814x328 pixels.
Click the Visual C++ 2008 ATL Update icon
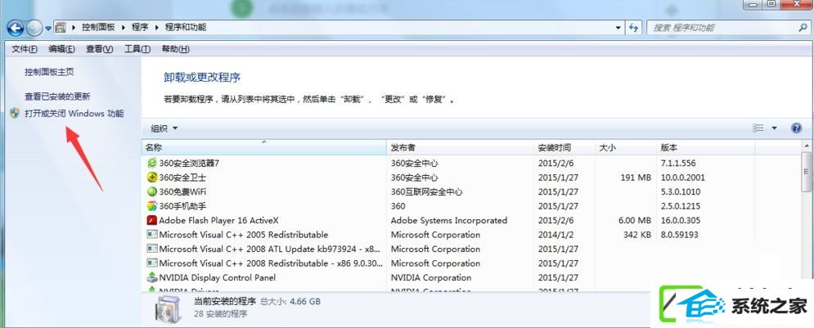click(x=151, y=249)
